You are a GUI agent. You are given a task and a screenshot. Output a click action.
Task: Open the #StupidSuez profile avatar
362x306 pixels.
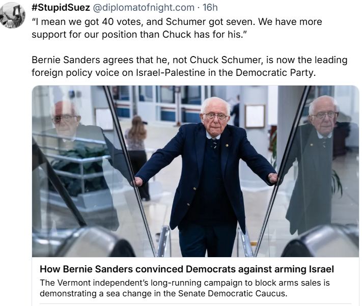coord(13,15)
